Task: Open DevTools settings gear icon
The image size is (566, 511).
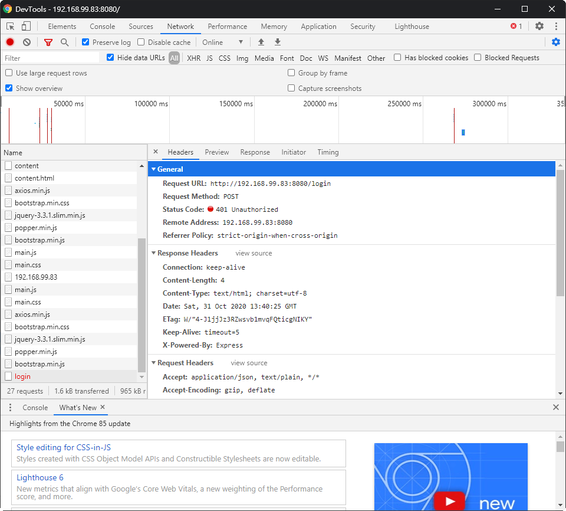Action: (x=539, y=26)
